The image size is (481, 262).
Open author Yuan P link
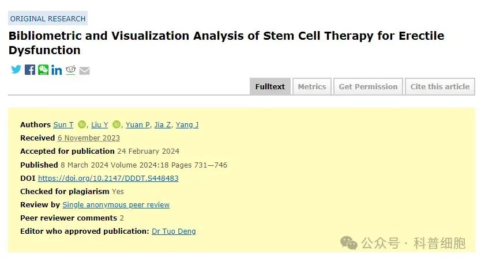click(x=137, y=125)
